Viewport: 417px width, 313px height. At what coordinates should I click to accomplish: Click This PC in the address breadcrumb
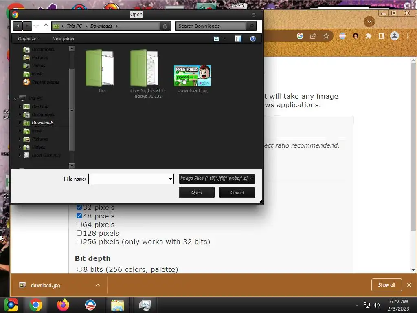tap(74, 26)
